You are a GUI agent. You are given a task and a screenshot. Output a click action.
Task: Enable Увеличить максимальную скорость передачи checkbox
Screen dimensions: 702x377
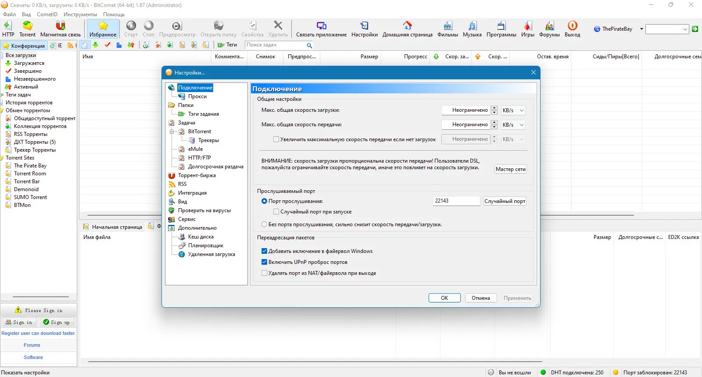tap(276, 139)
